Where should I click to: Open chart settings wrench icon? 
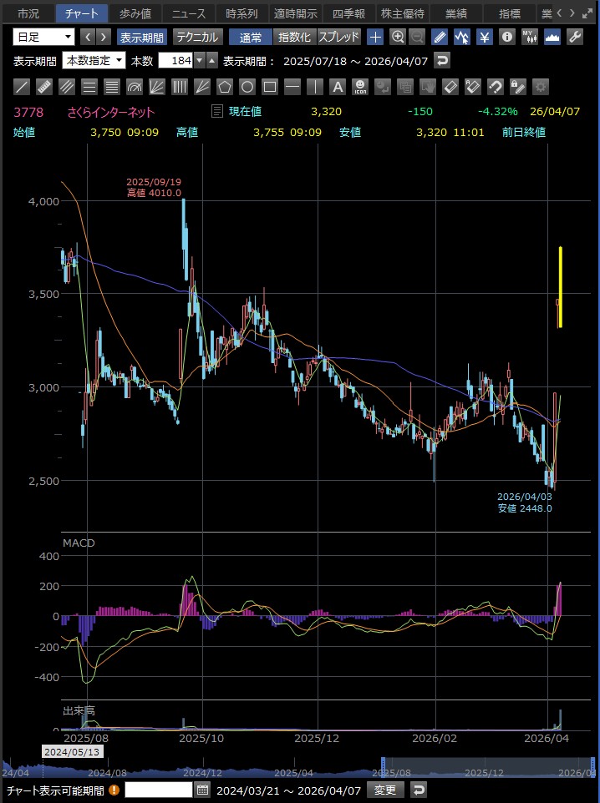point(575,37)
